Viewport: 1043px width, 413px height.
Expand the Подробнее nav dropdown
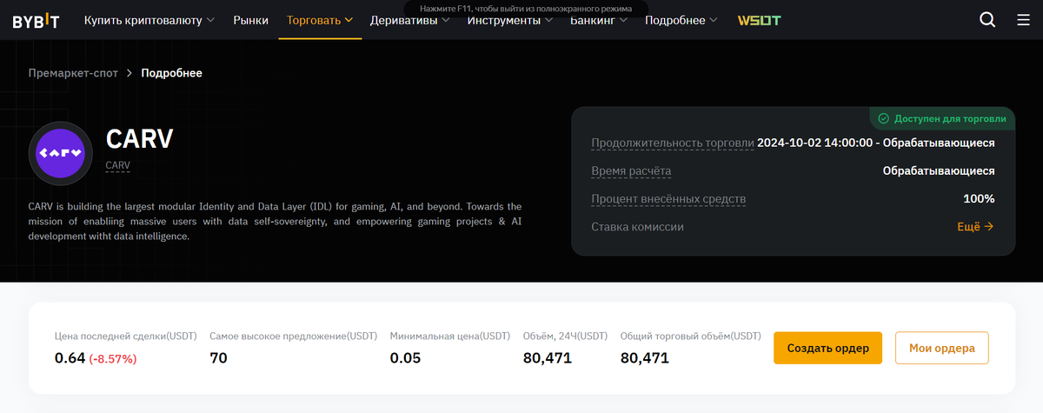pyautogui.click(x=681, y=20)
